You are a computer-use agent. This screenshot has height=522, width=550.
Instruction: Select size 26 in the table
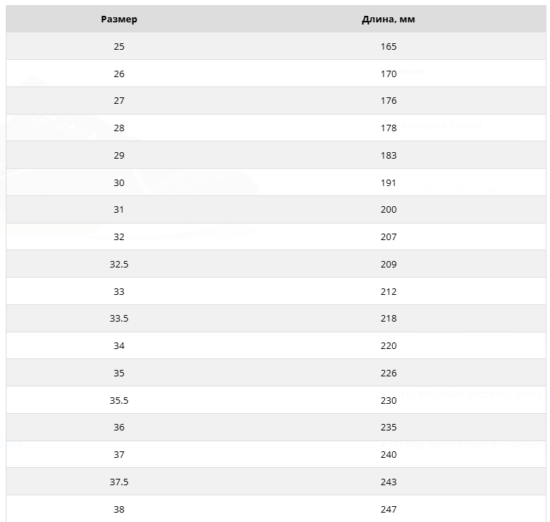tap(119, 74)
